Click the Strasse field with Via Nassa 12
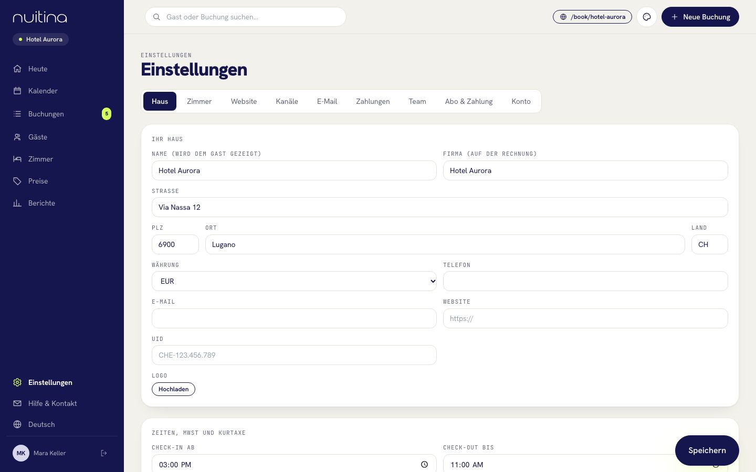This screenshot has width=756, height=472. click(x=440, y=207)
